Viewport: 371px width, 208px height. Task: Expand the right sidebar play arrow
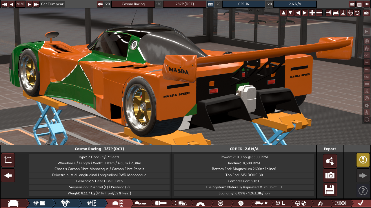point(367,31)
